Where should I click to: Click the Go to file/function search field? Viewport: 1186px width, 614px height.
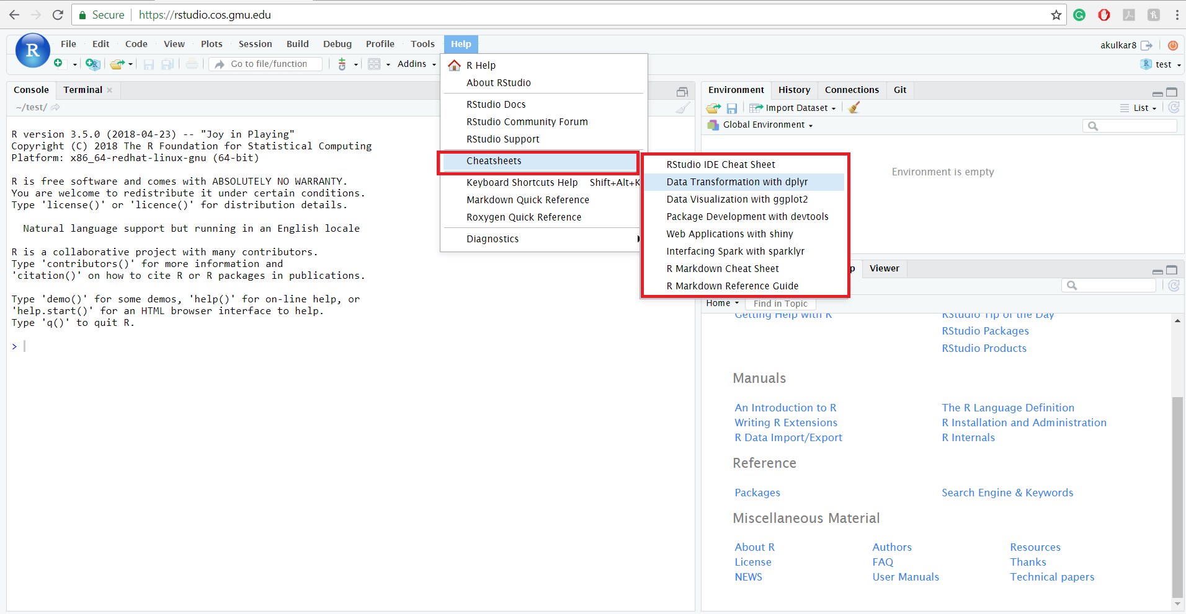click(x=265, y=64)
